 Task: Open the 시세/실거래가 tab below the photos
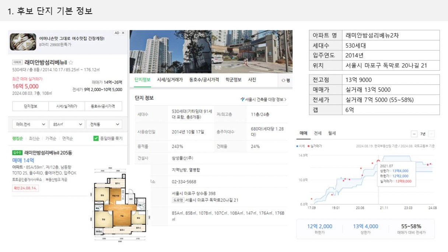pyautogui.click(x=170, y=80)
